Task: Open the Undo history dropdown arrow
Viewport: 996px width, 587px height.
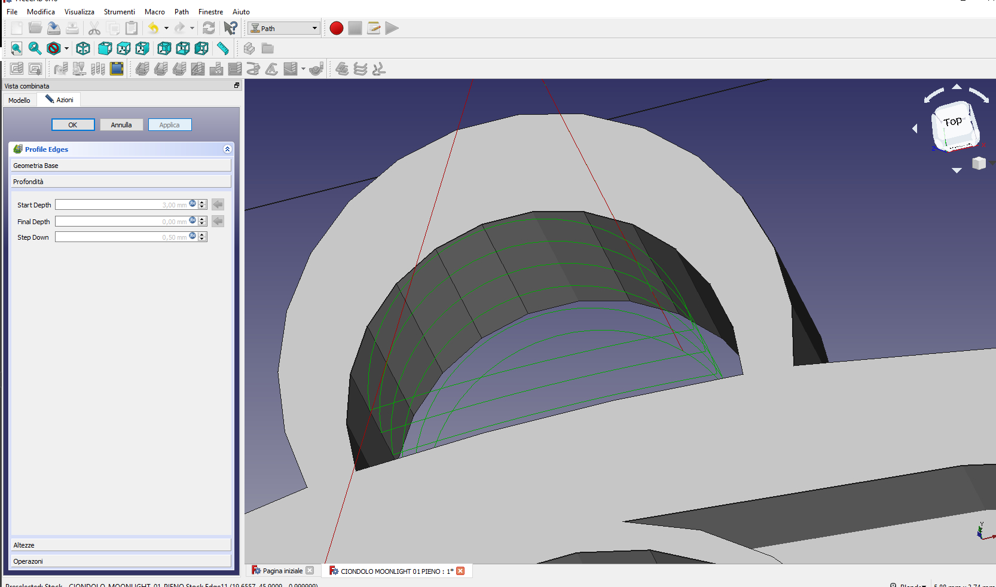Action: coord(166,28)
